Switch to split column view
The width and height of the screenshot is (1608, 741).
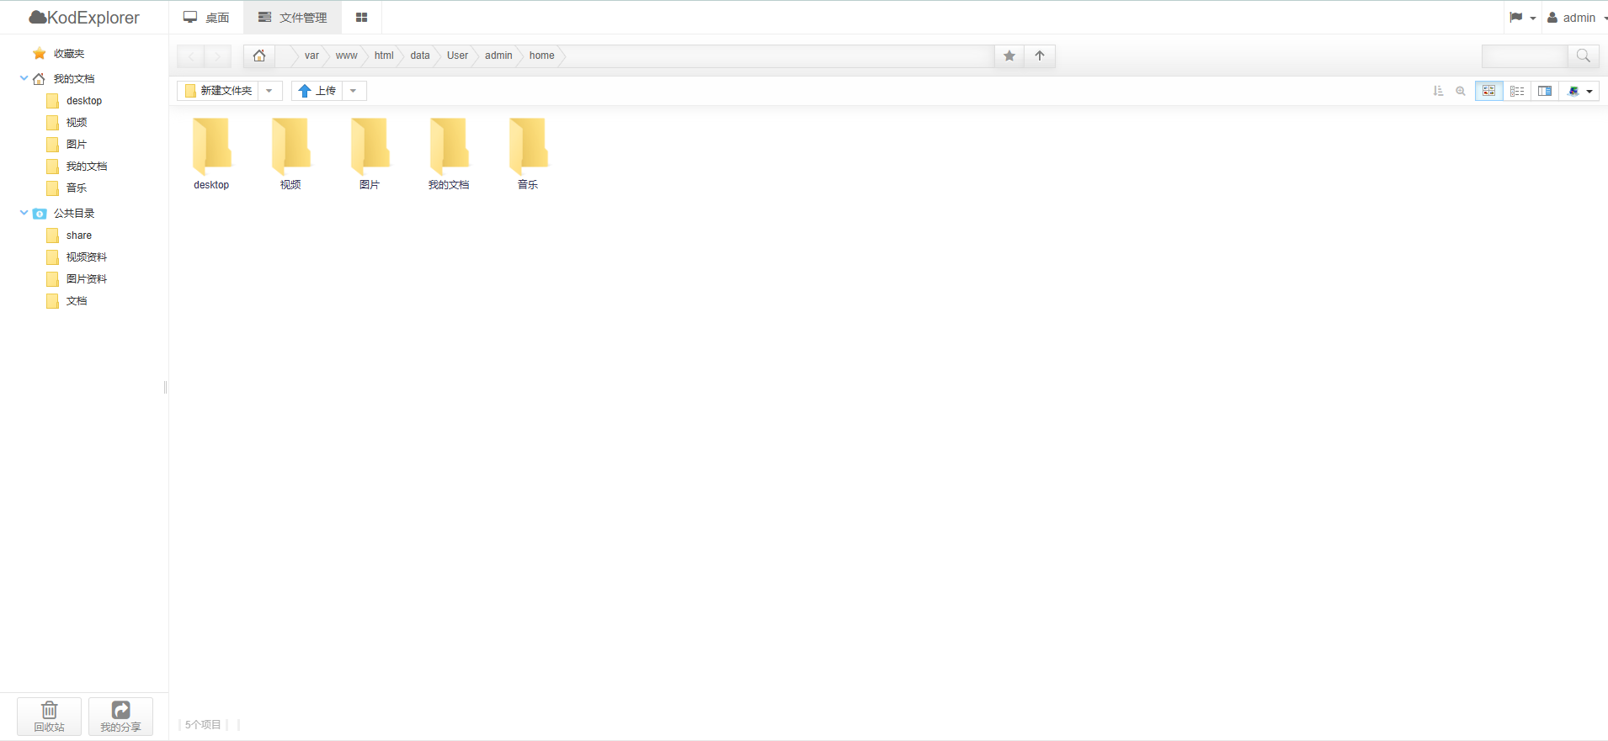click(1545, 91)
